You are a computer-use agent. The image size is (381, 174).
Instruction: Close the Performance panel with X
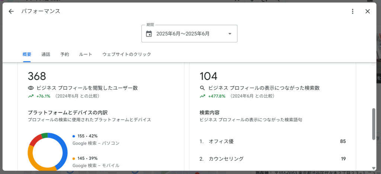[x=368, y=12]
